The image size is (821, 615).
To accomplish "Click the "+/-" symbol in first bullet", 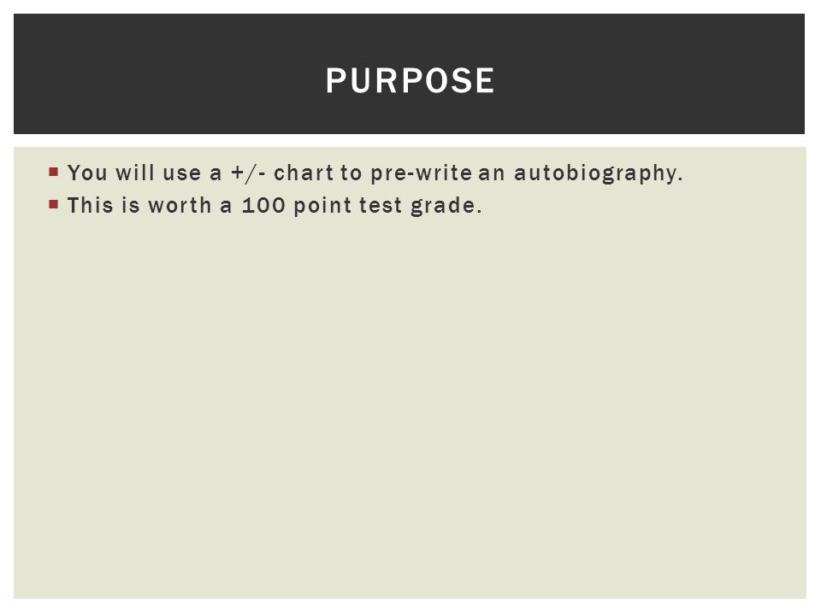I will [x=248, y=173].
